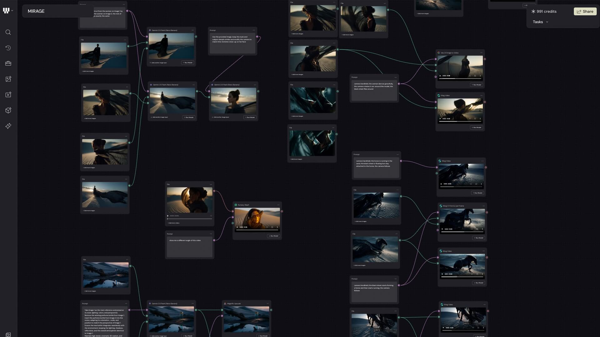600x337 pixels.
Task: Edit the MIRAGE project title field
Action: pyautogui.click(x=36, y=11)
